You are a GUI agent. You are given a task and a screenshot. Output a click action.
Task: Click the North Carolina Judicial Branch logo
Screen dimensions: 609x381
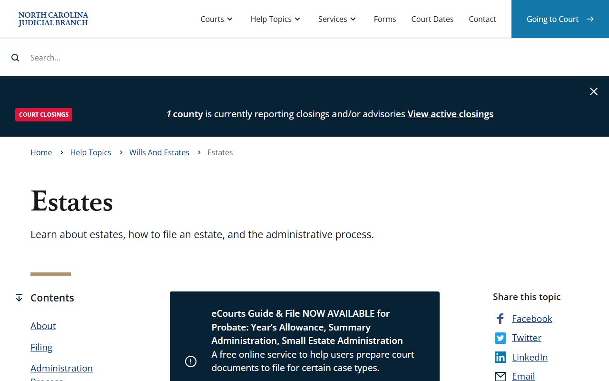(x=53, y=19)
